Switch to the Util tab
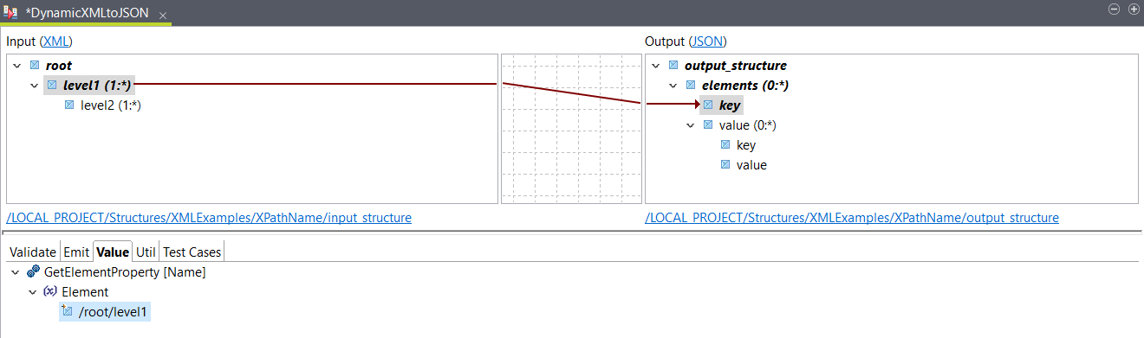This screenshot has width=1144, height=338. 146,252
